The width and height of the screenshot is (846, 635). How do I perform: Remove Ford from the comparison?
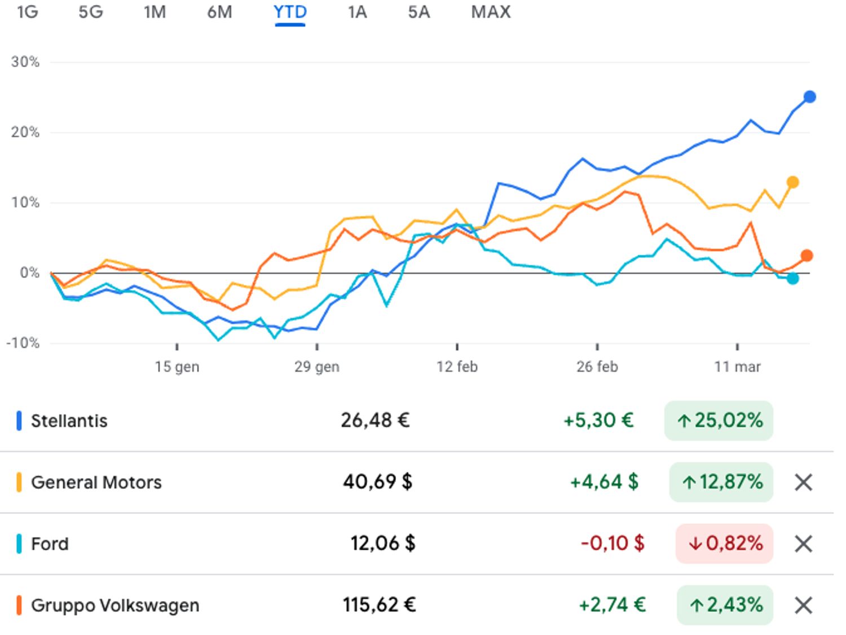pyautogui.click(x=803, y=544)
